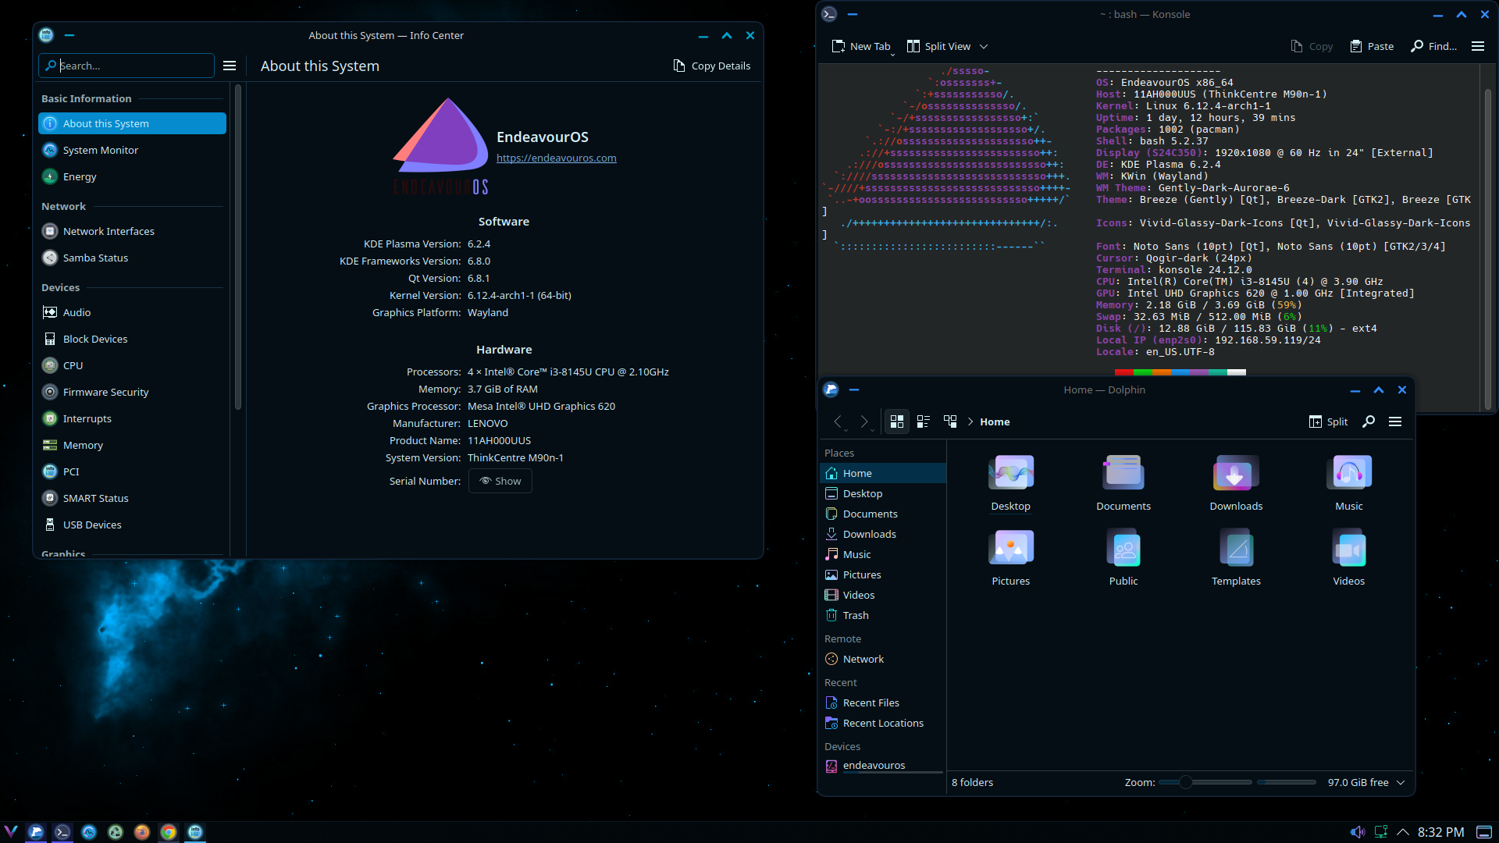Screen dimensions: 1499x843
Task: Click Find in Konsole toolbar
Action: pyautogui.click(x=1433, y=46)
